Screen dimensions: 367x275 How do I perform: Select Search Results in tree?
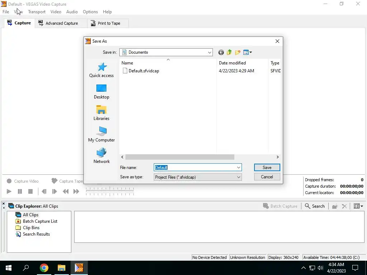point(36,234)
